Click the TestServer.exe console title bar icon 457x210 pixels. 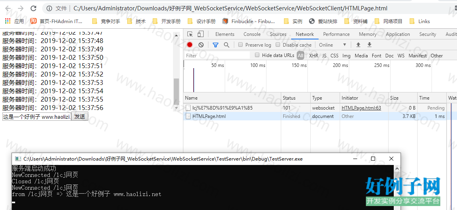pos(18,159)
